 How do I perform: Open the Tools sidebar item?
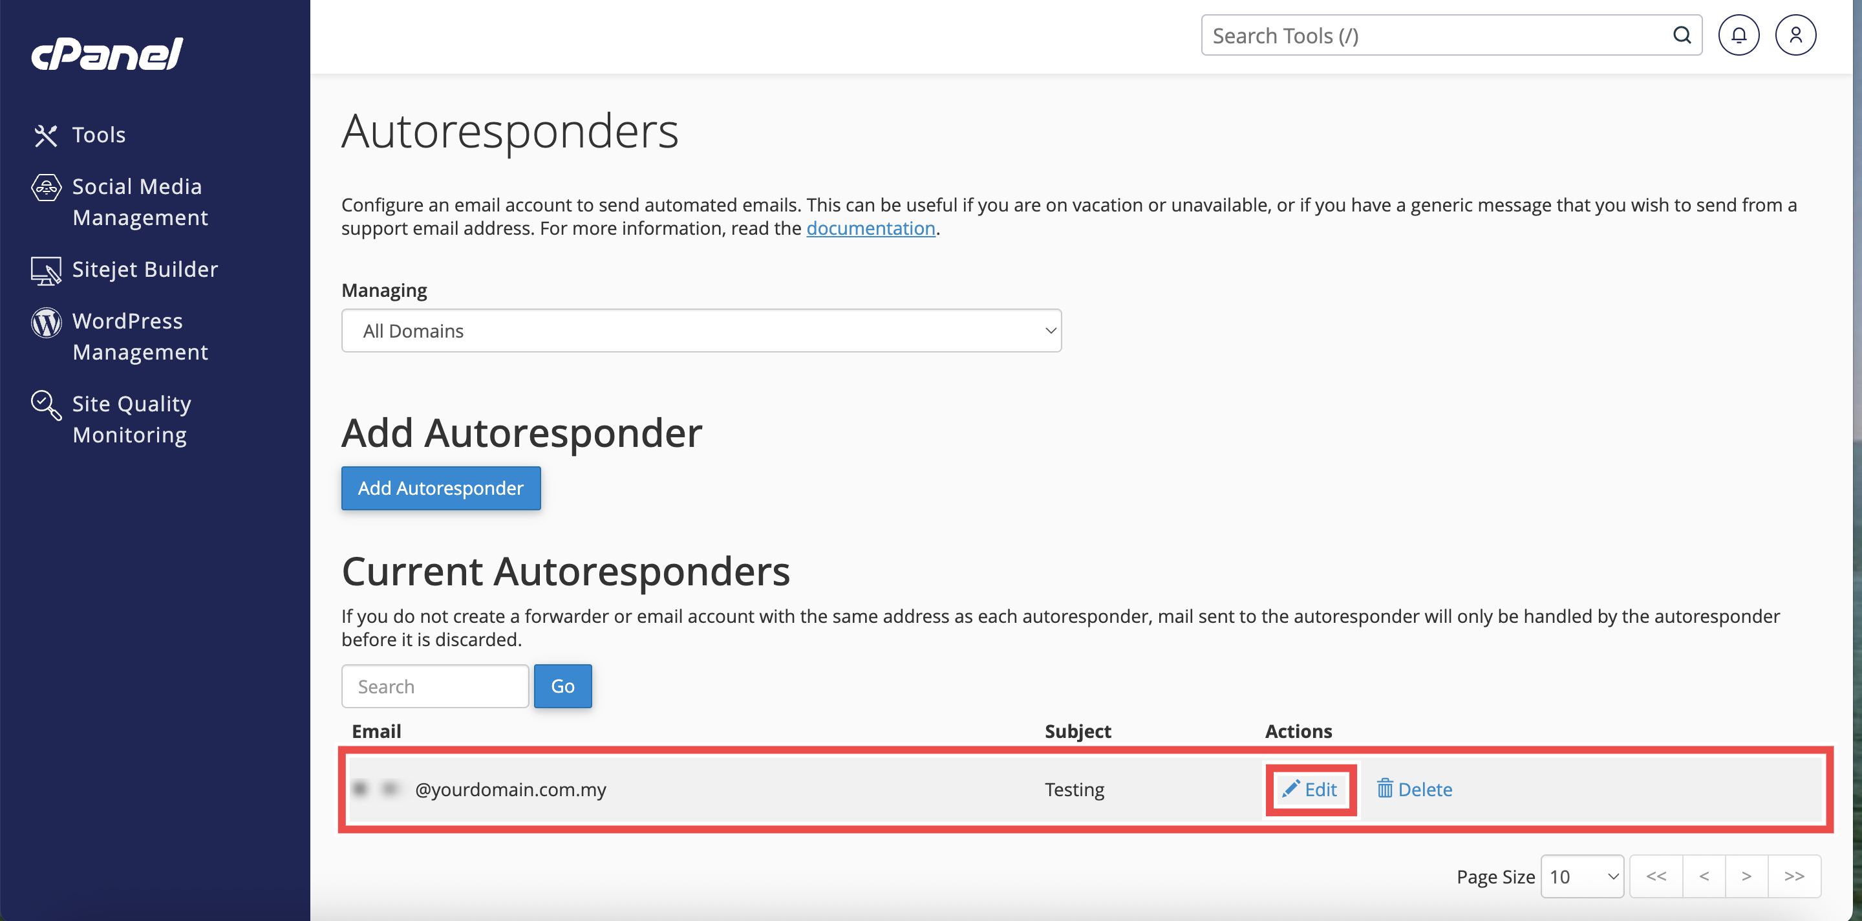pos(98,135)
